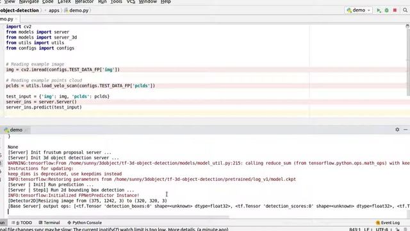Image resolution: width=410 pixels, height=231 pixels.
Task: Open the VCS menu
Action: [131, 2]
